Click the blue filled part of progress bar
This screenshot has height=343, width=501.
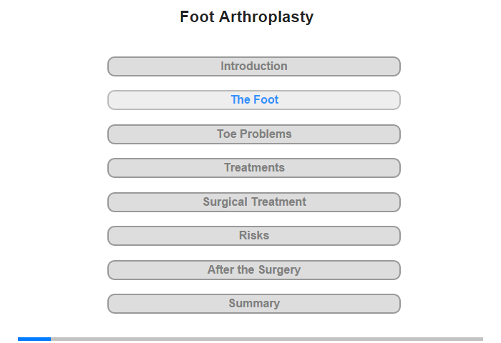coord(34,339)
